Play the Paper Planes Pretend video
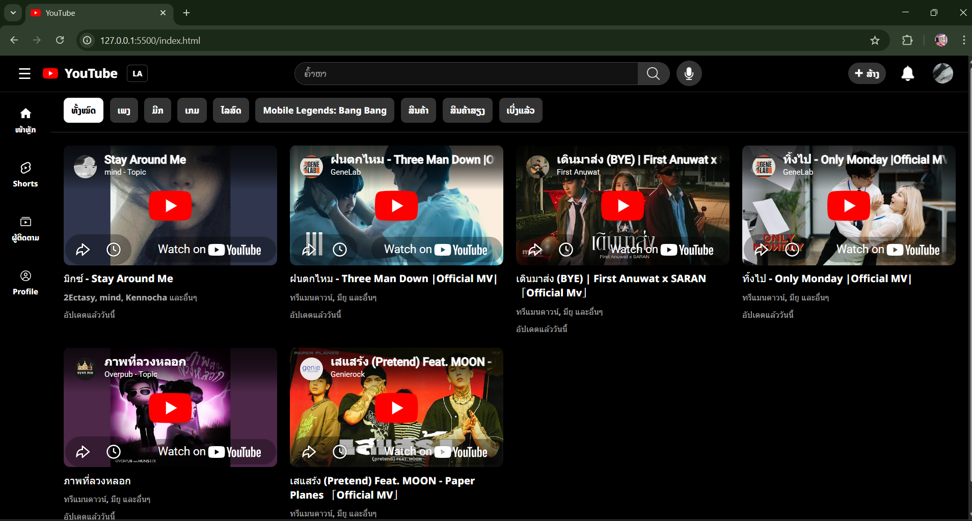This screenshot has height=521, width=972. tap(396, 408)
